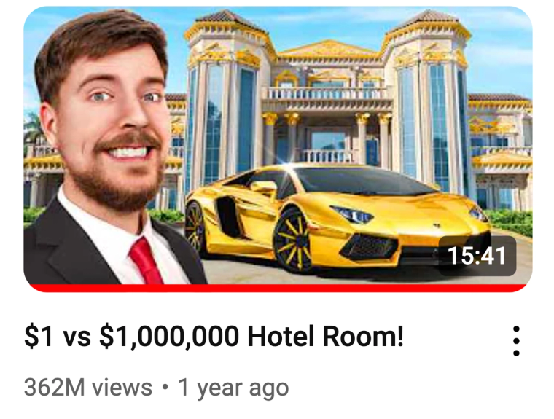Viewport: 554px width, 419px height.
Task: Open the "$1 vs $1,000,000 Hotel Room!" title
Action: click(214, 337)
